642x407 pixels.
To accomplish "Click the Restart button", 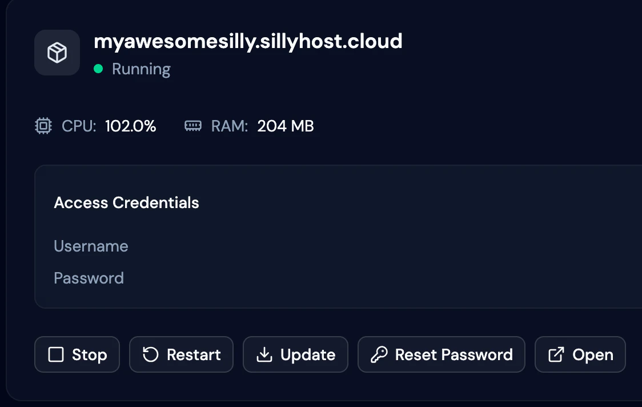I will (181, 354).
